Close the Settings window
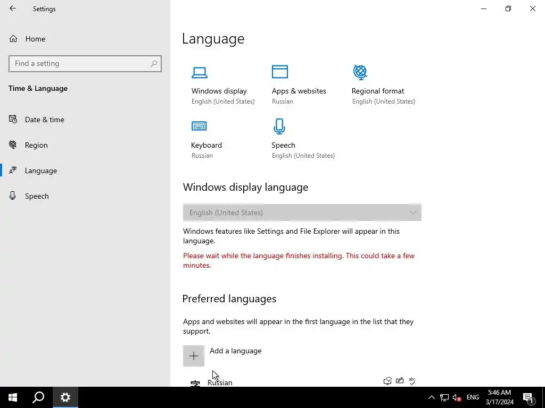 pos(532,8)
